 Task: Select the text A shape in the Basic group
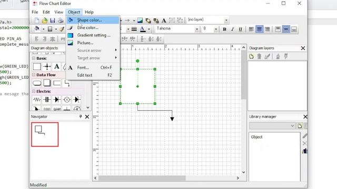[57, 67]
